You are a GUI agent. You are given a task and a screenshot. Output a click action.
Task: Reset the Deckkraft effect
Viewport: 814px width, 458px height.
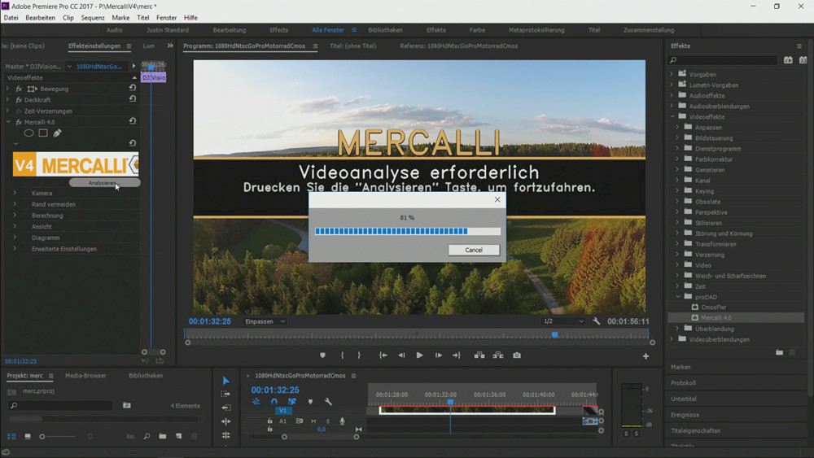point(133,99)
